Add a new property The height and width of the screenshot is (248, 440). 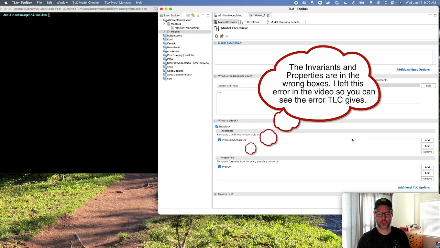click(x=427, y=167)
